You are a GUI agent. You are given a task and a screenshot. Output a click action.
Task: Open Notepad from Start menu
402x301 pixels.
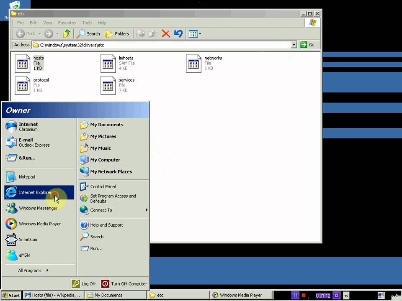click(x=39, y=177)
